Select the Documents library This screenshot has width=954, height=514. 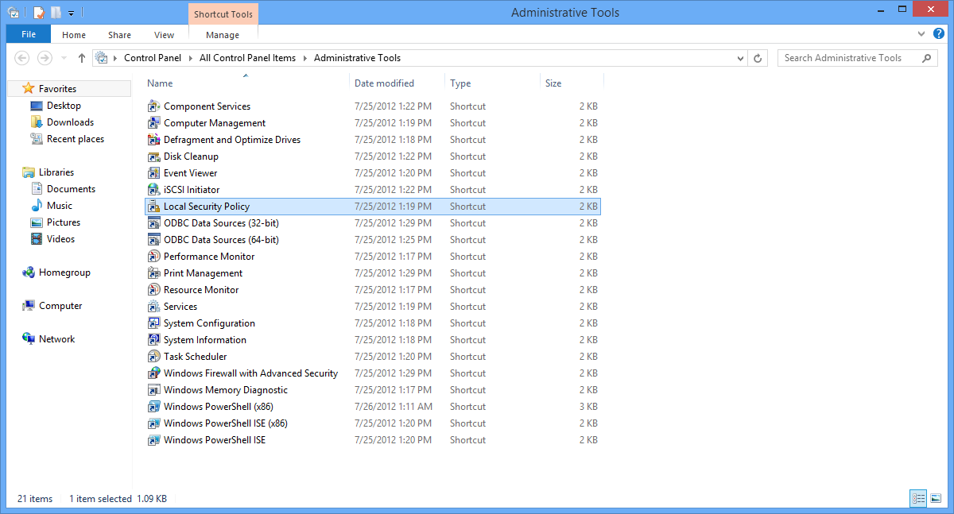71,189
